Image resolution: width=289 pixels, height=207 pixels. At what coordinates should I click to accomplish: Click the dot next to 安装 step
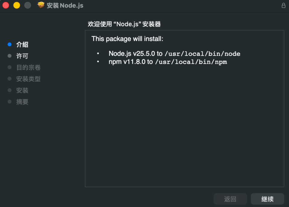[9, 90]
